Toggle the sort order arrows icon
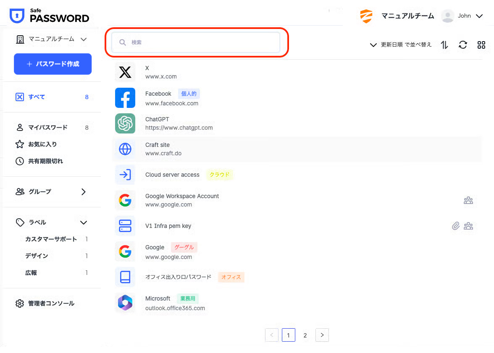This screenshot has width=494, height=353. [x=444, y=45]
